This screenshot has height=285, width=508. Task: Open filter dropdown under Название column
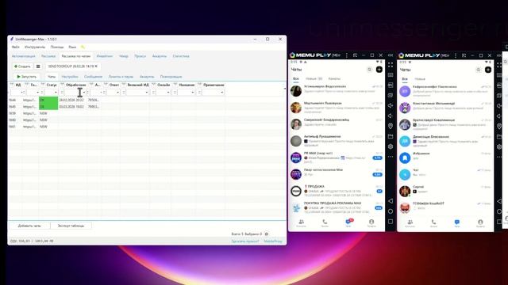(x=192, y=93)
